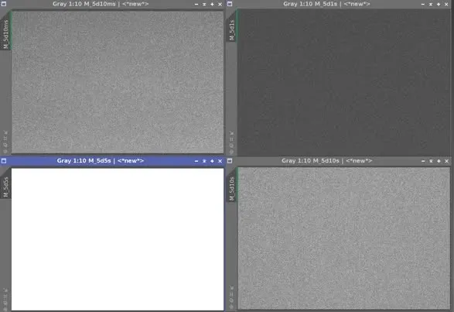The image size is (454, 312).
Task: Close the M_5d5s image window
Action: pos(220,161)
